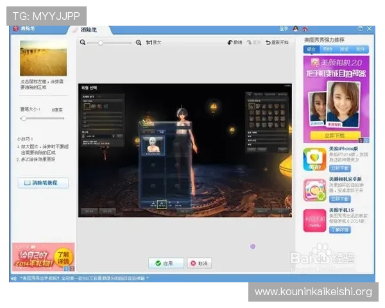Select the 消除笔 eraser pen tab
The height and width of the screenshot is (308, 385).
coord(90,30)
